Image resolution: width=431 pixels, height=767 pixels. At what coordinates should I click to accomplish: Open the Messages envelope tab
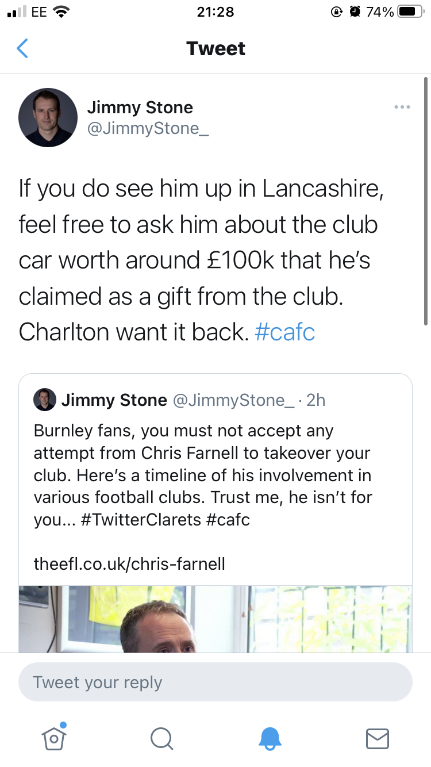[x=378, y=738]
